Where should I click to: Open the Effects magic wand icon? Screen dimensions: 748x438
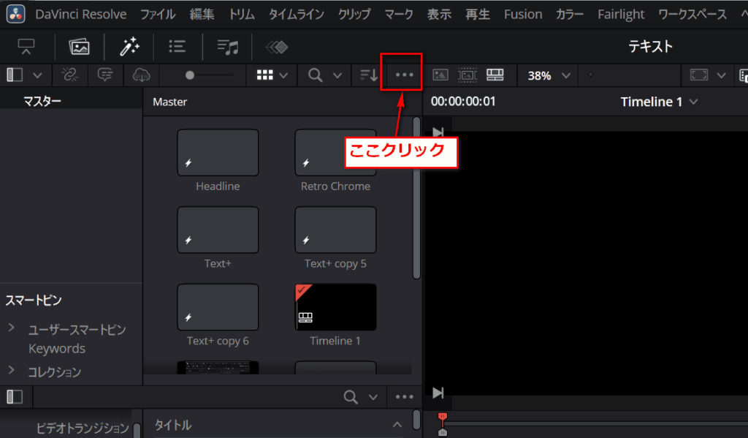(129, 47)
